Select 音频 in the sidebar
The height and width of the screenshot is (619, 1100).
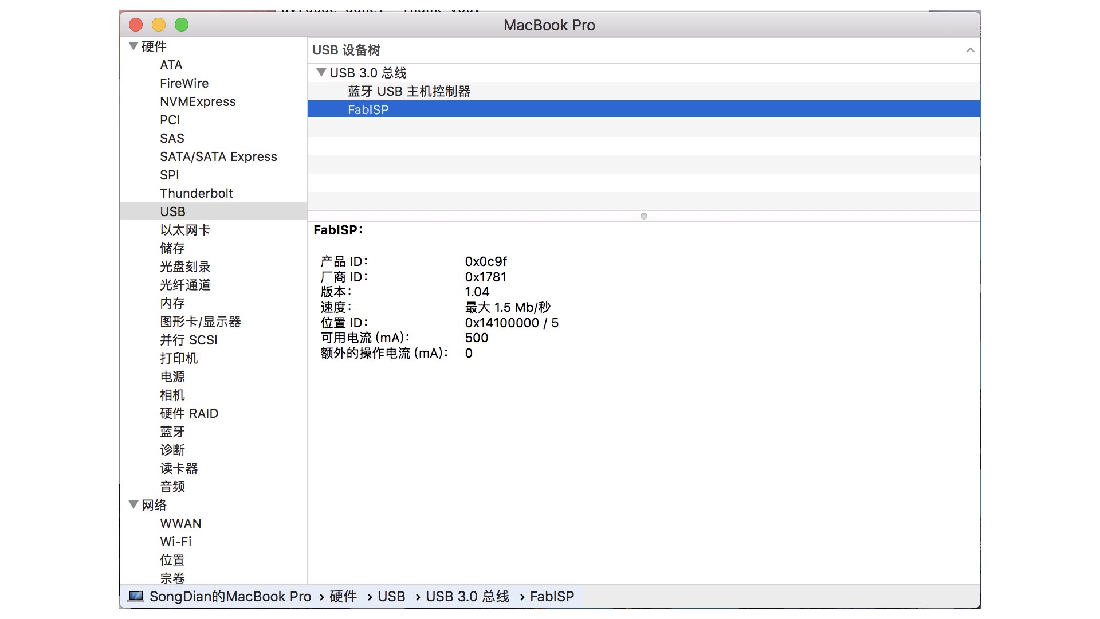(x=172, y=487)
